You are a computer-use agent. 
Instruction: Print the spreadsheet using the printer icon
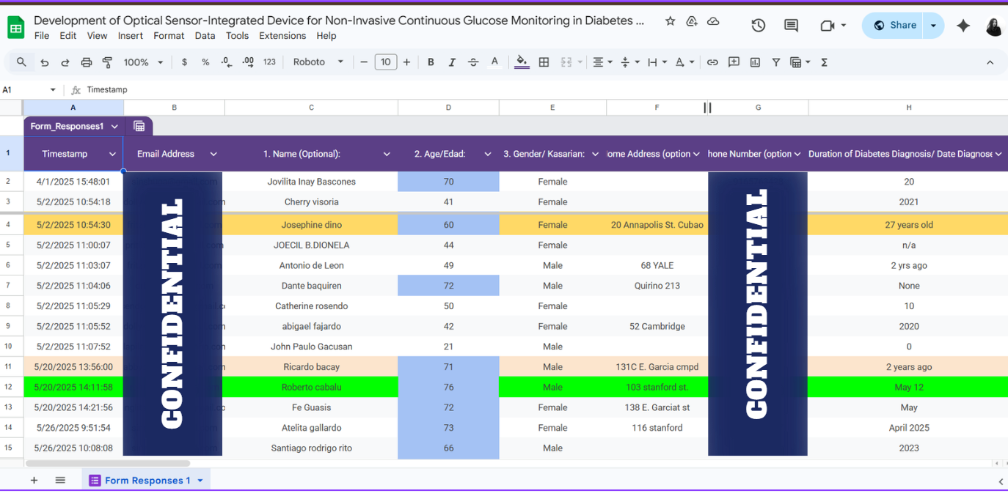[87, 62]
